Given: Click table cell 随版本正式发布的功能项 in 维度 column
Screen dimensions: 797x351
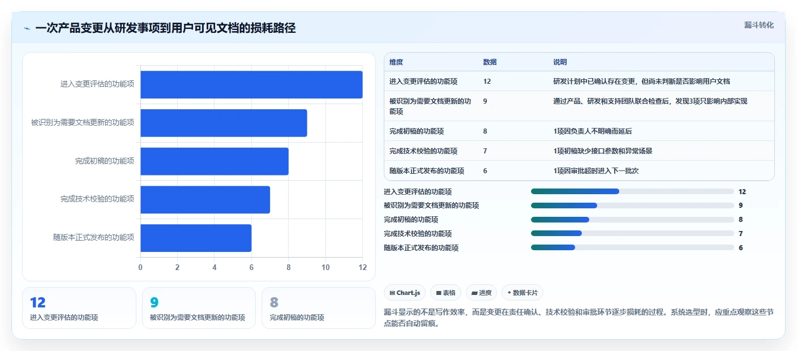Looking at the screenshot, I should 427,171.
